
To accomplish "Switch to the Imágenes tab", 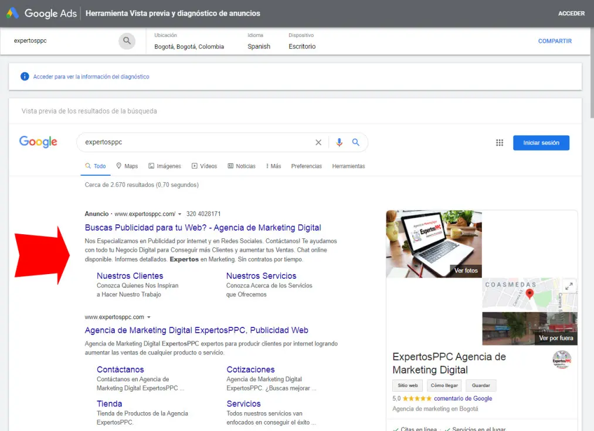I will click(x=165, y=166).
